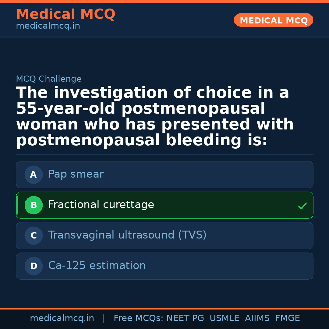Click the green B circle icon
This screenshot has height=329, width=329.
34,205
